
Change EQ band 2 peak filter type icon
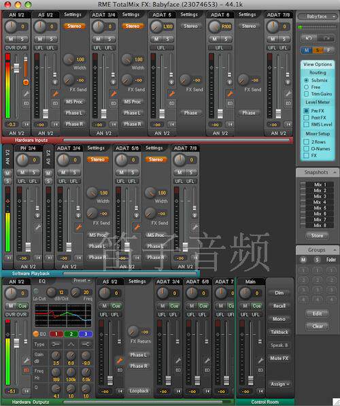[x=71, y=344]
